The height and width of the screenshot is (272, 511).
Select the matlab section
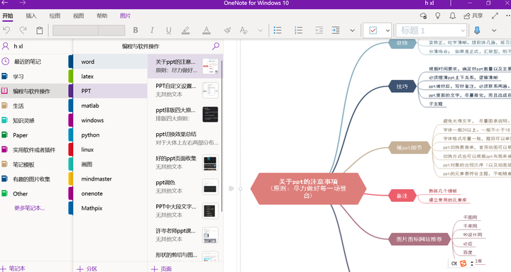pyautogui.click(x=110, y=106)
